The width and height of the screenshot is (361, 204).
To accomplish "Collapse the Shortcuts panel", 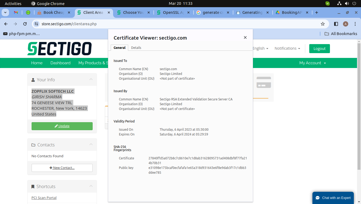I will [91, 186].
